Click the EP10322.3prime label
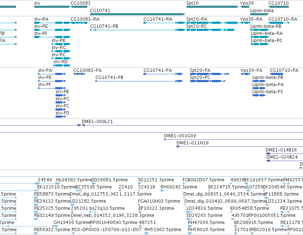This screenshot has width=303, height=235. tap(156, 208)
